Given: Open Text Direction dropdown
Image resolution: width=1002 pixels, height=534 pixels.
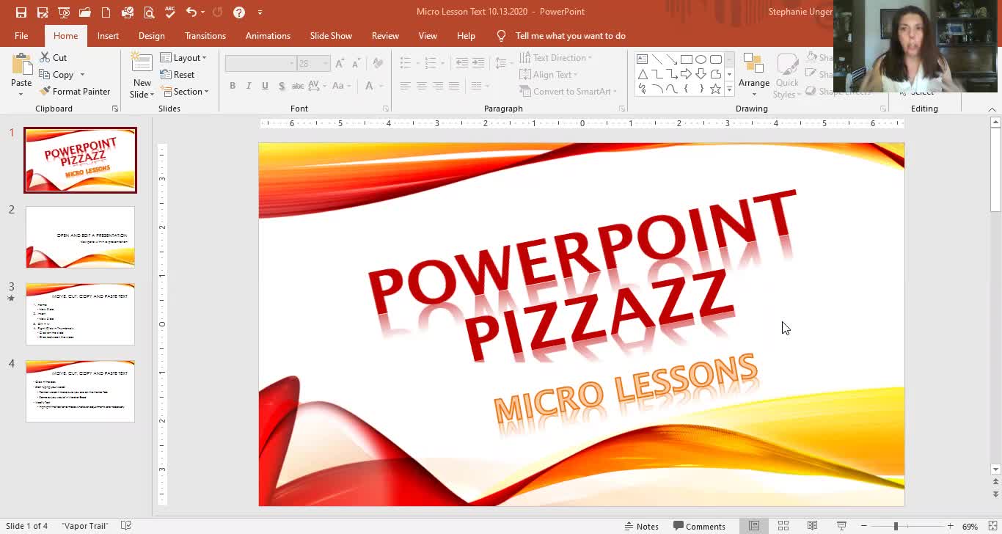Looking at the screenshot, I should [x=555, y=57].
